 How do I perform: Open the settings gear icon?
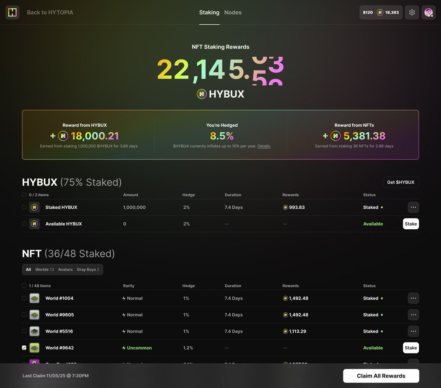412,12
